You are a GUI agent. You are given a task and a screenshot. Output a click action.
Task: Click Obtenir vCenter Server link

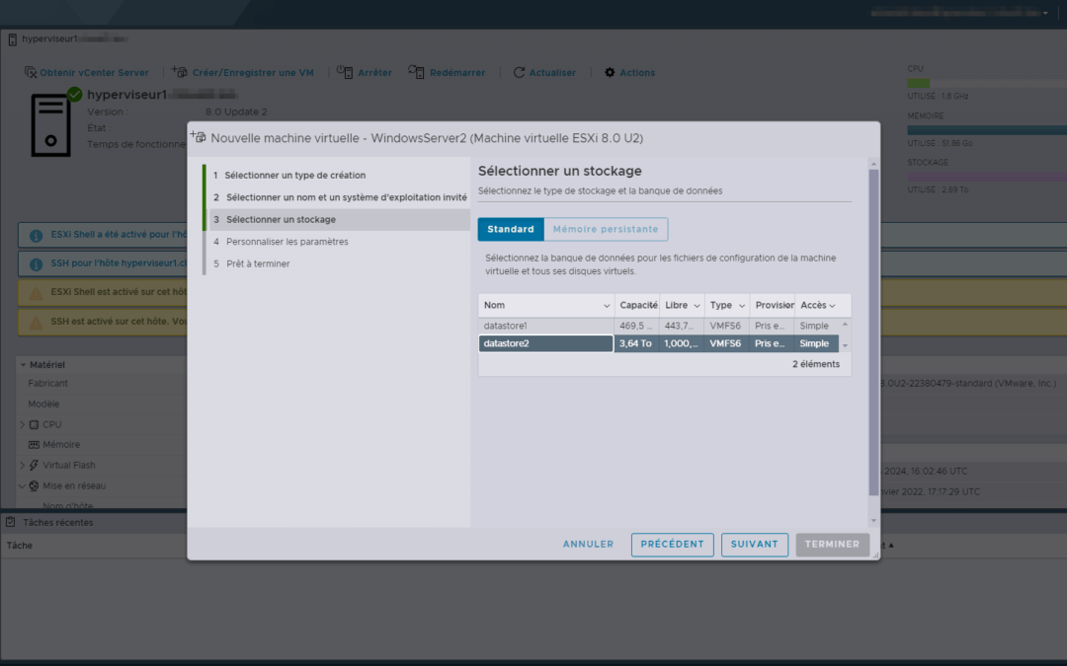94,73
